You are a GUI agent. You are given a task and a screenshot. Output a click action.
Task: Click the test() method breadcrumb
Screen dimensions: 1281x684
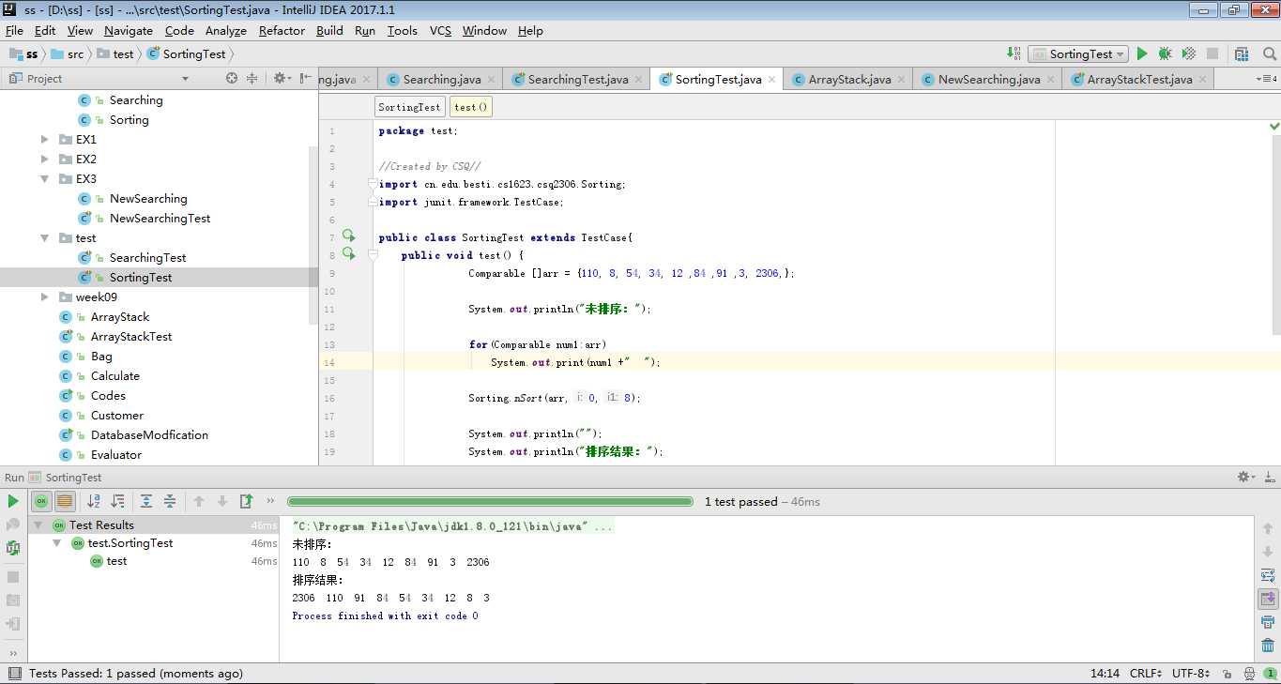(x=471, y=107)
